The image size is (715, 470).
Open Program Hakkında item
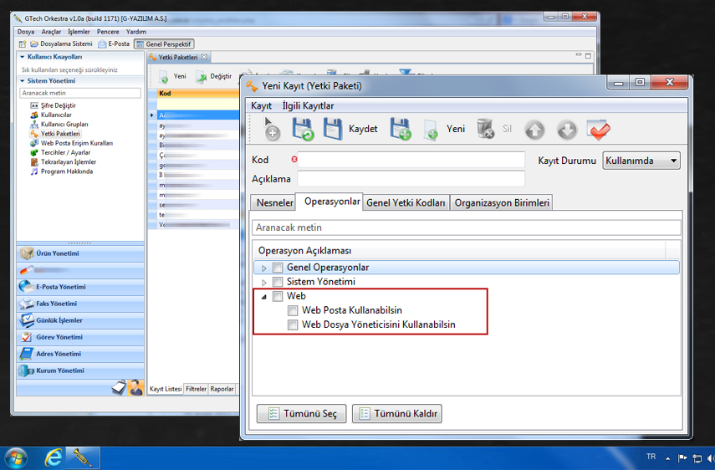(62, 171)
